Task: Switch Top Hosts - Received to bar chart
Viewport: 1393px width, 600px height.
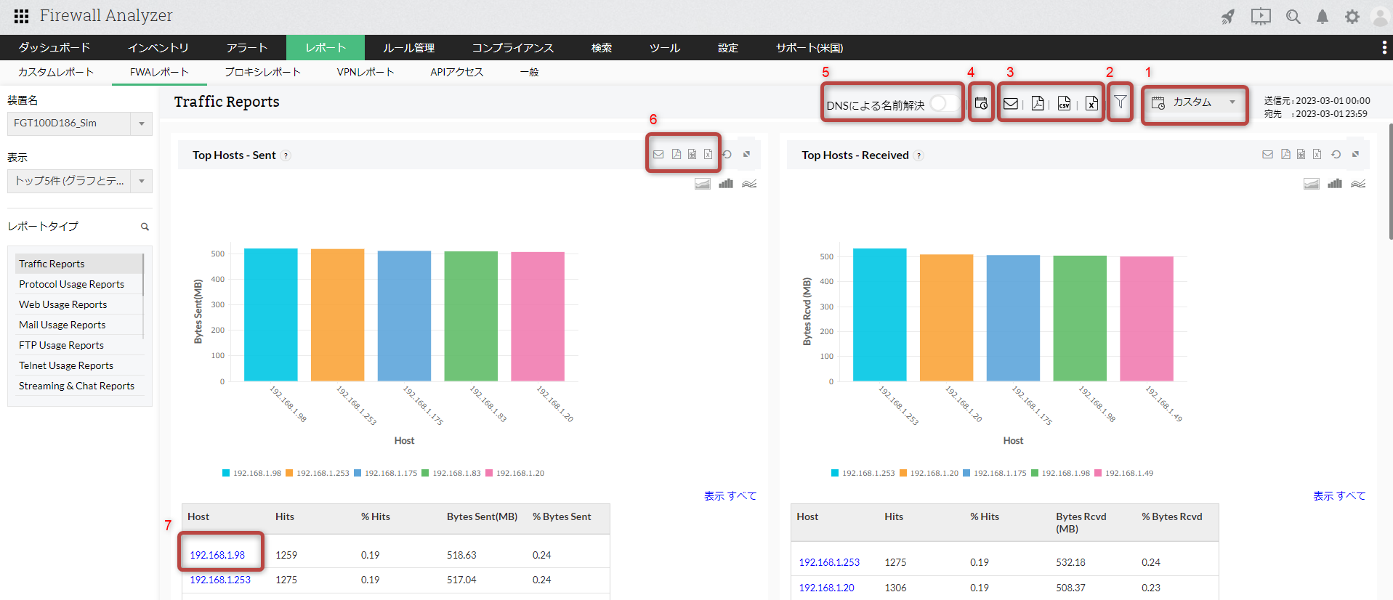Action: tap(1335, 184)
